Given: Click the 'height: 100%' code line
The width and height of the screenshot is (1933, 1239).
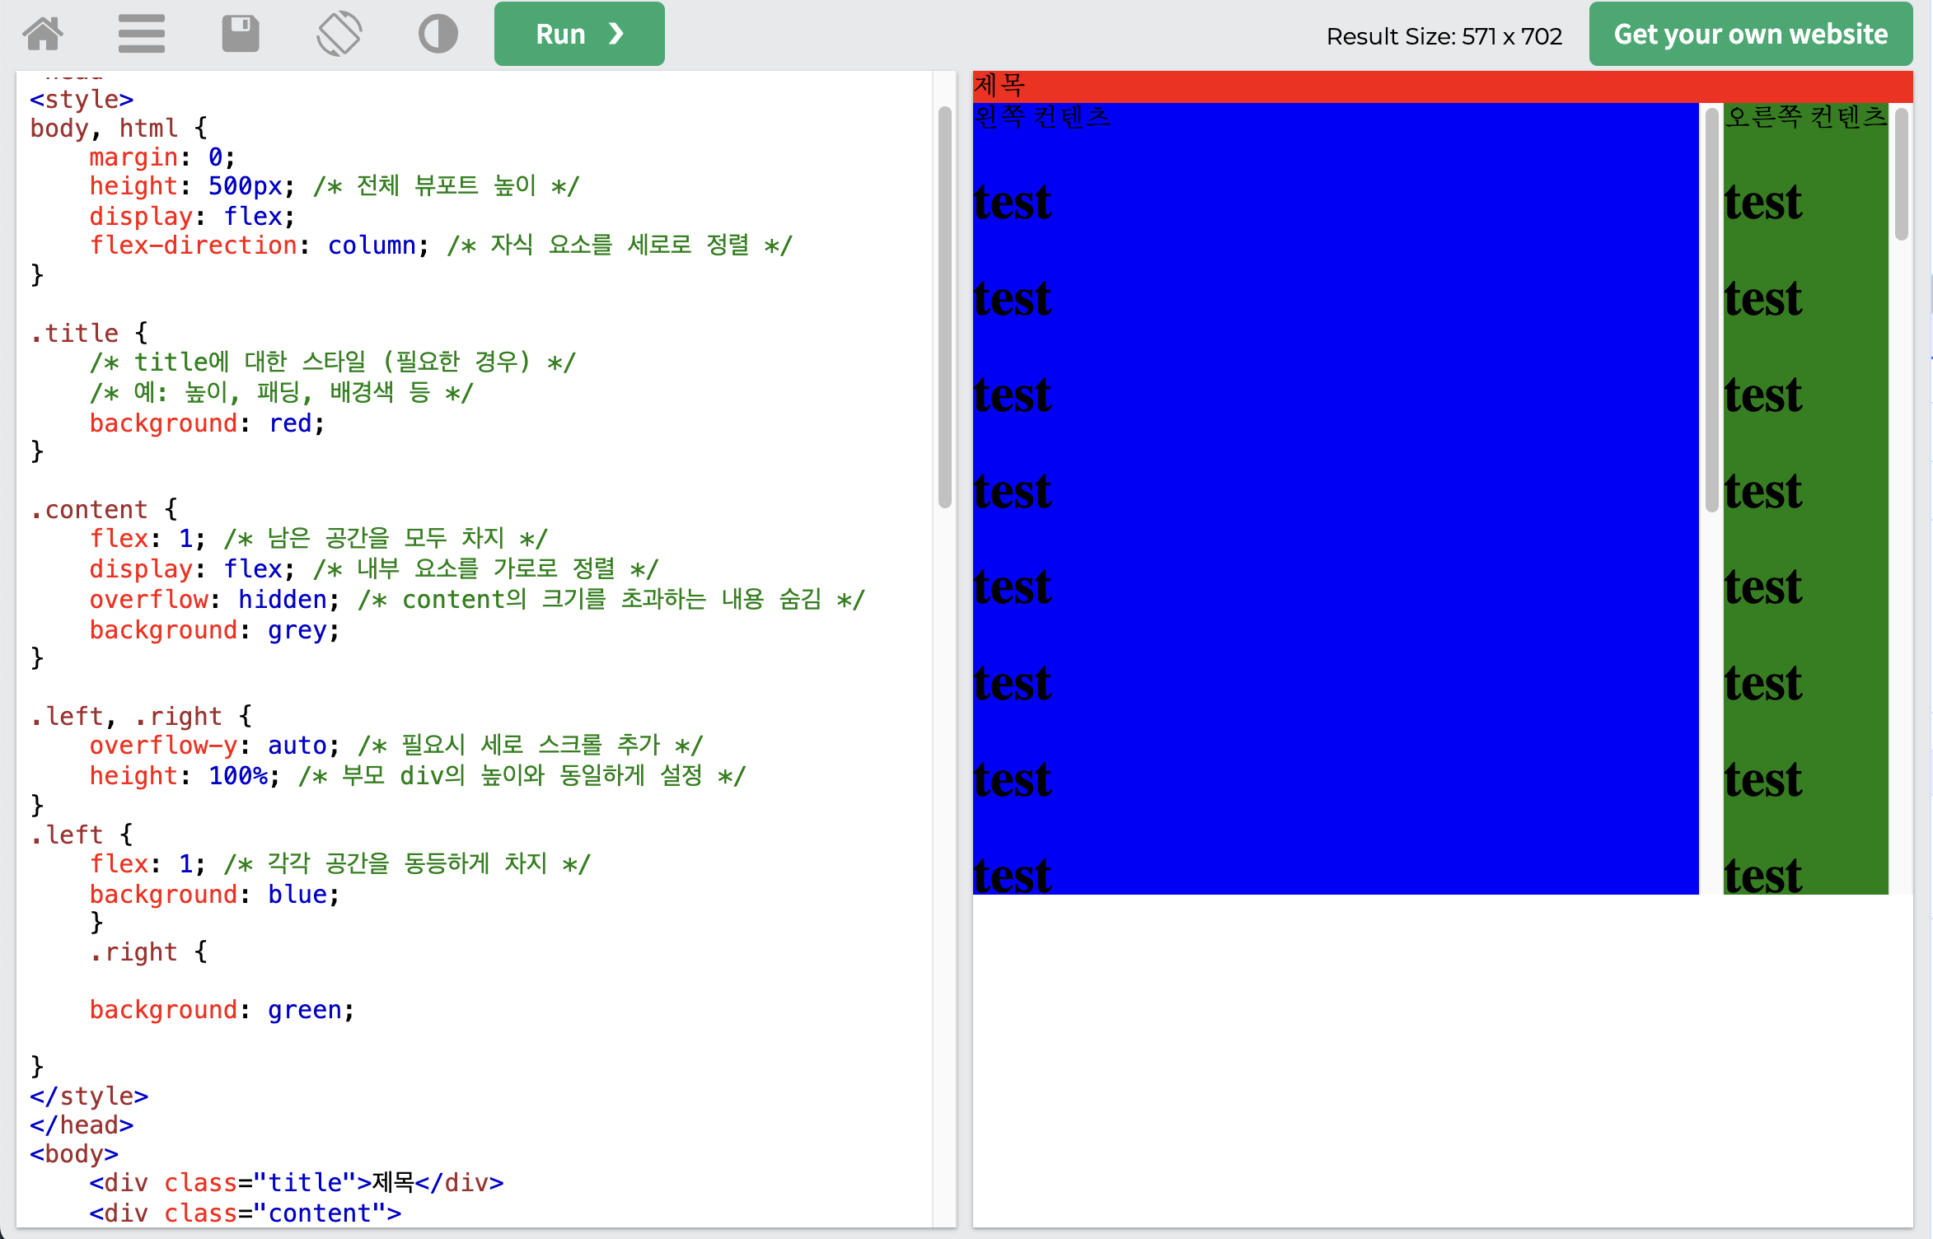Looking at the screenshot, I should 417,776.
